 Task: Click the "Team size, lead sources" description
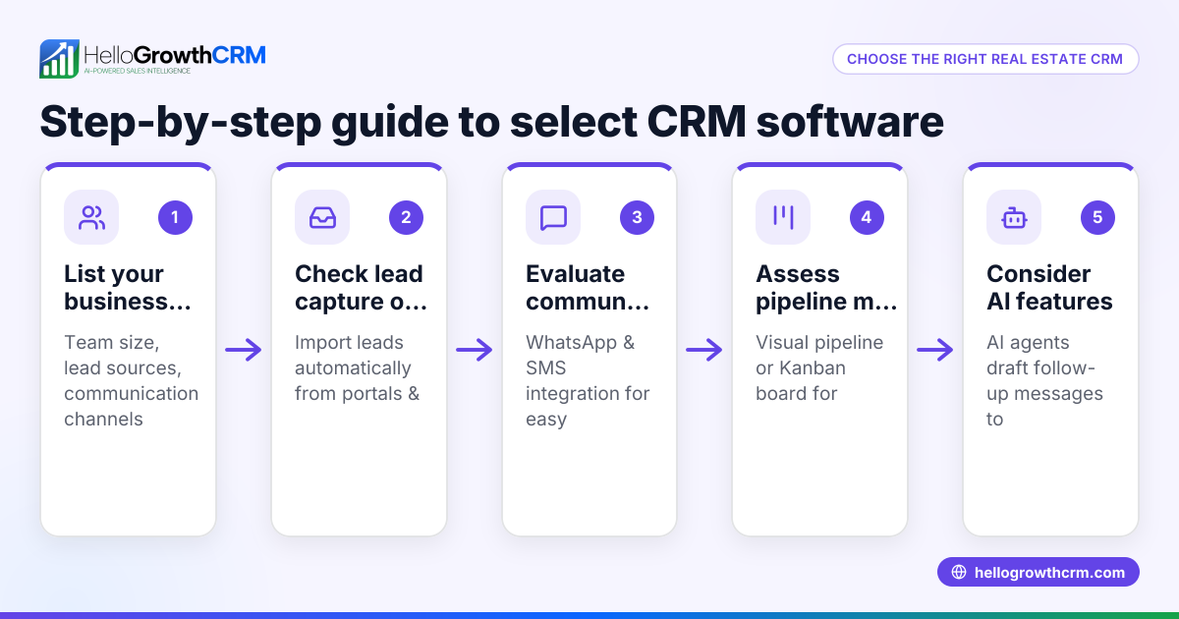(x=132, y=381)
